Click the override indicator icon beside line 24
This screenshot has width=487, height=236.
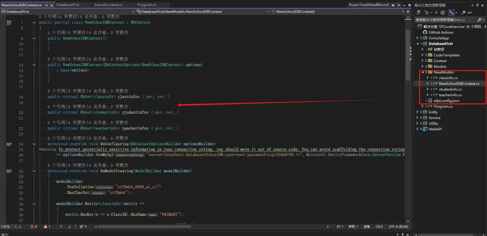9,144
